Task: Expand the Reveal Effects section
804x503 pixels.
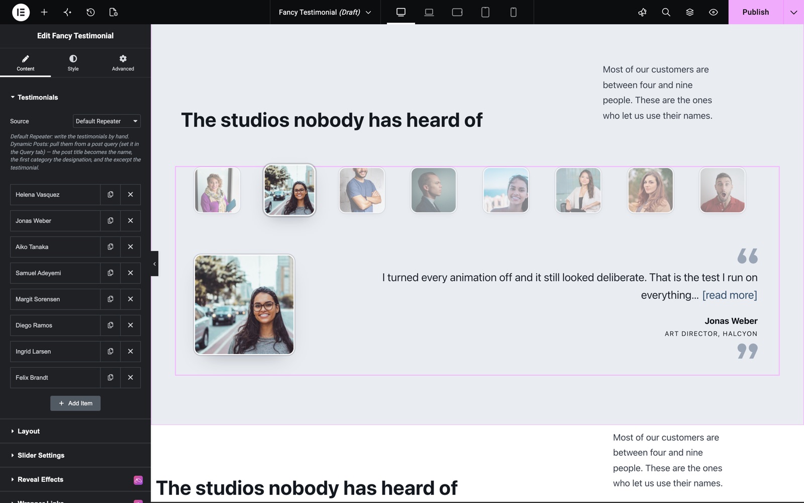Action: [x=75, y=479]
